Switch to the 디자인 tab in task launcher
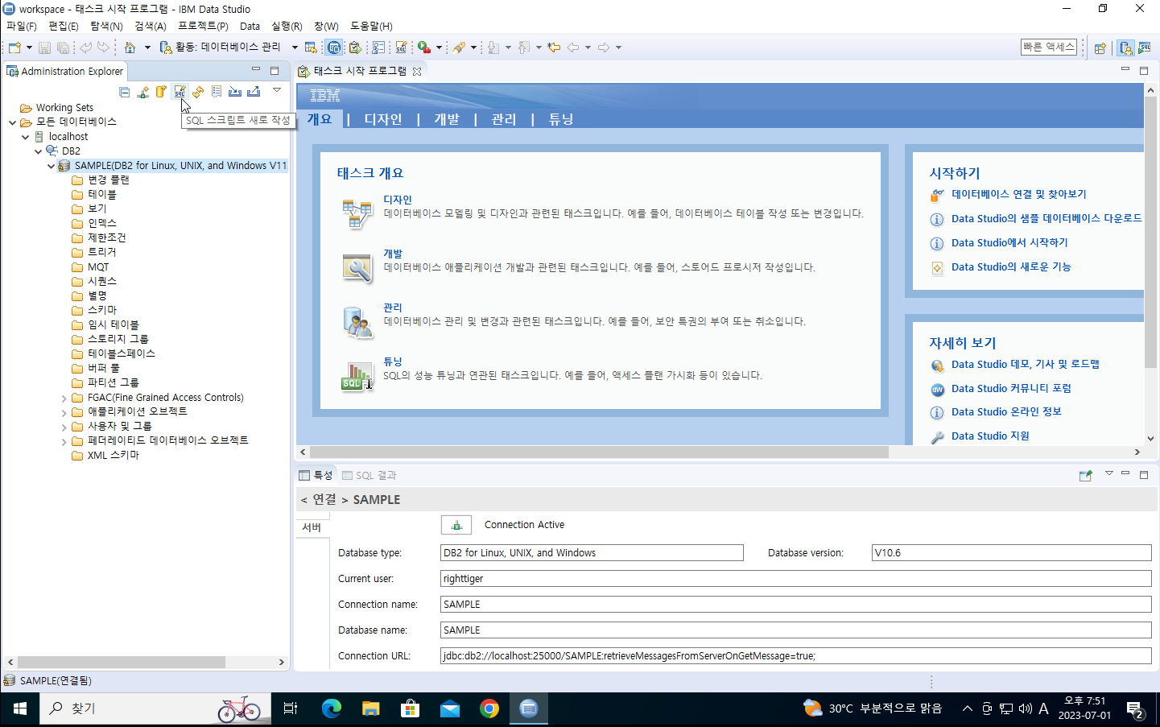1160x727 pixels. [x=383, y=119]
